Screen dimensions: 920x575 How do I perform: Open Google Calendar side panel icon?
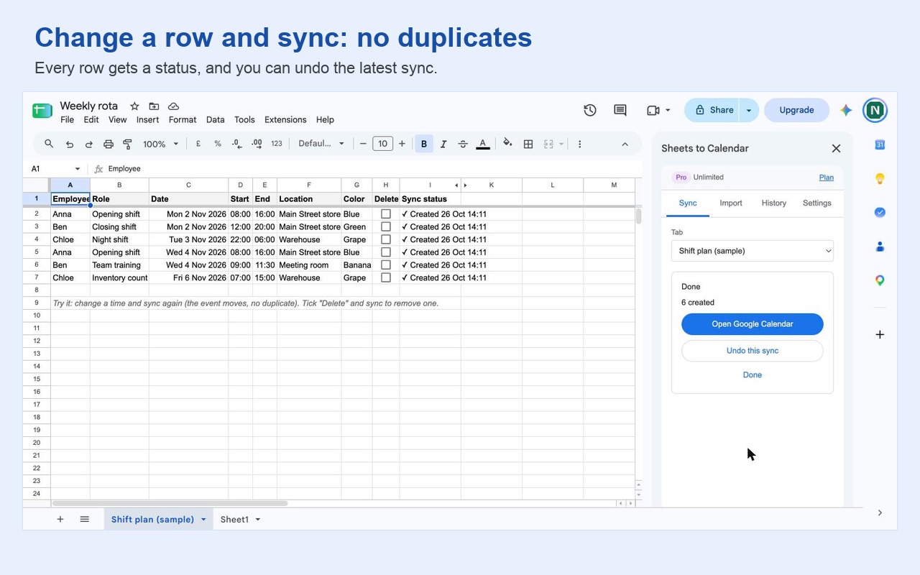pyautogui.click(x=880, y=144)
